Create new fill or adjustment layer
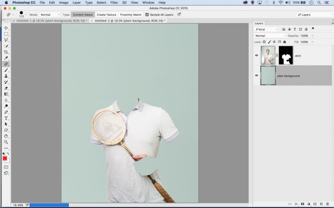Screen dimensions: 334x208 tap(309, 204)
